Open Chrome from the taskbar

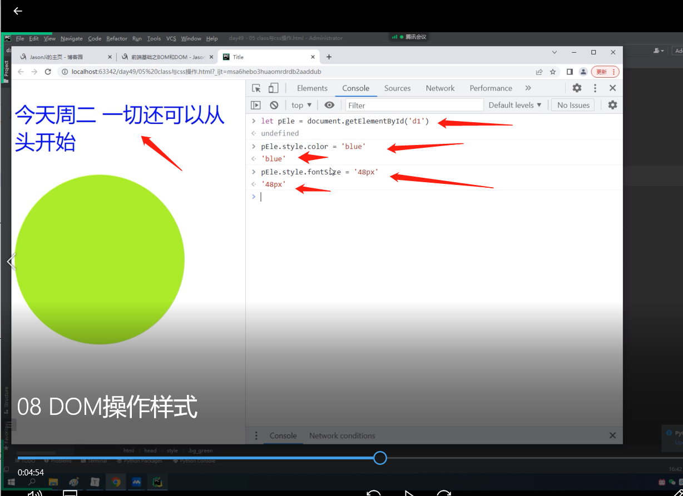[x=116, y=482]
